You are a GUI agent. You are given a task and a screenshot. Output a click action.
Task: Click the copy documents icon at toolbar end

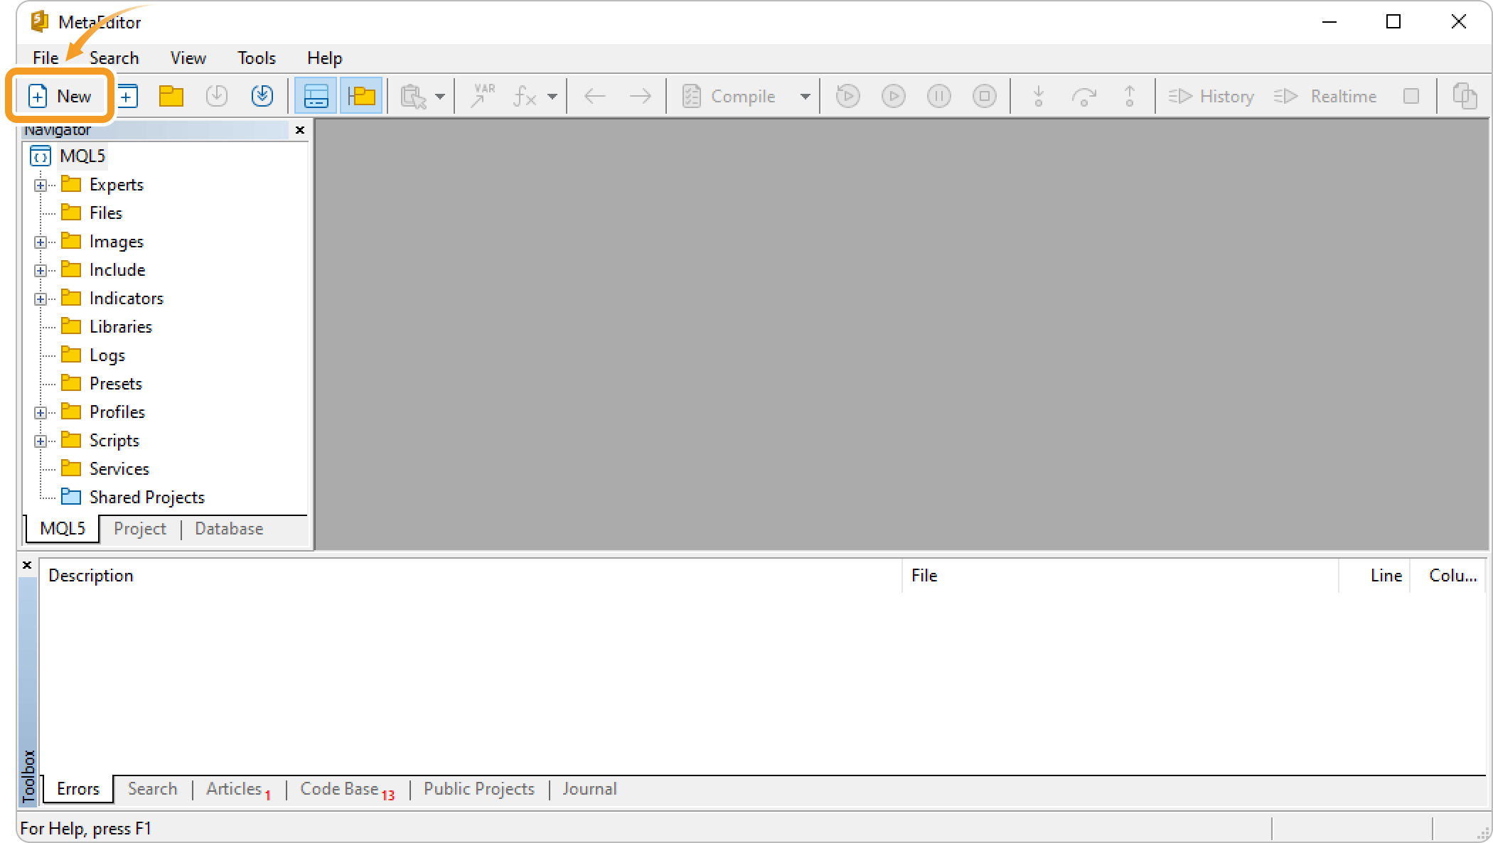[x=1465, y=96]
